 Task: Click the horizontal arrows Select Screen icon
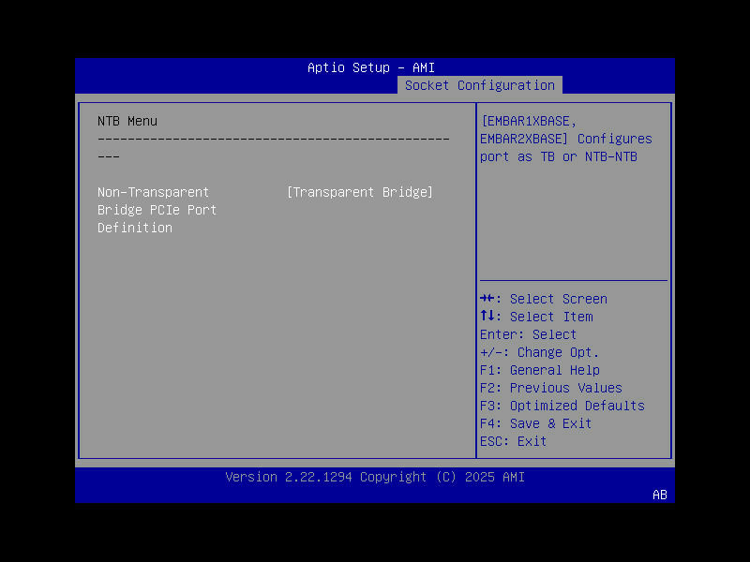(487, 298)
